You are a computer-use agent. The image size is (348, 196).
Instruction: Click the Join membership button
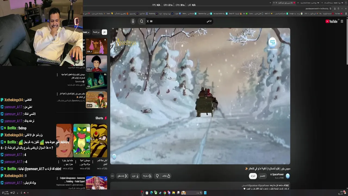tap(262, 176)
